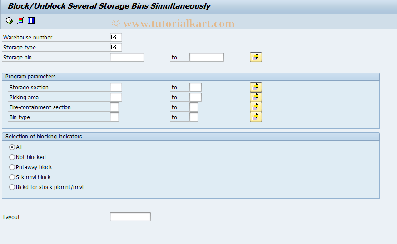Click the Picking area from field
This screenshot has height=244, width=397.
point(116,97)
